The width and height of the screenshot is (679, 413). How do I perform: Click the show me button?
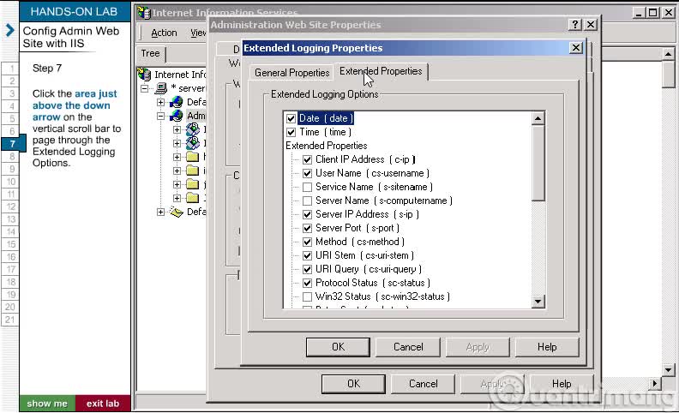click(47, 404)
